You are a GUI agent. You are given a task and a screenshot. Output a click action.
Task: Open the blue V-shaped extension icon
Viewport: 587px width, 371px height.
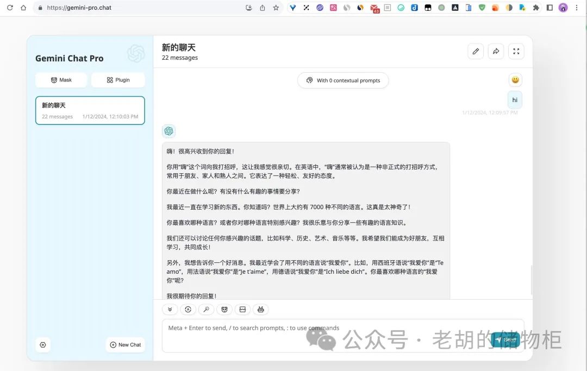click(x=293, y=8)
